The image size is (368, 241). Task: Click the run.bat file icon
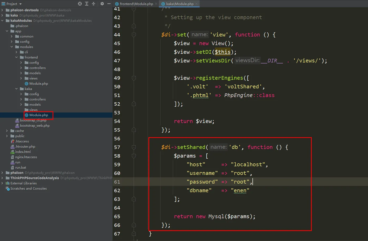12,167
